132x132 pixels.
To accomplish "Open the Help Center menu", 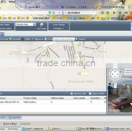I will coord(5,25).
